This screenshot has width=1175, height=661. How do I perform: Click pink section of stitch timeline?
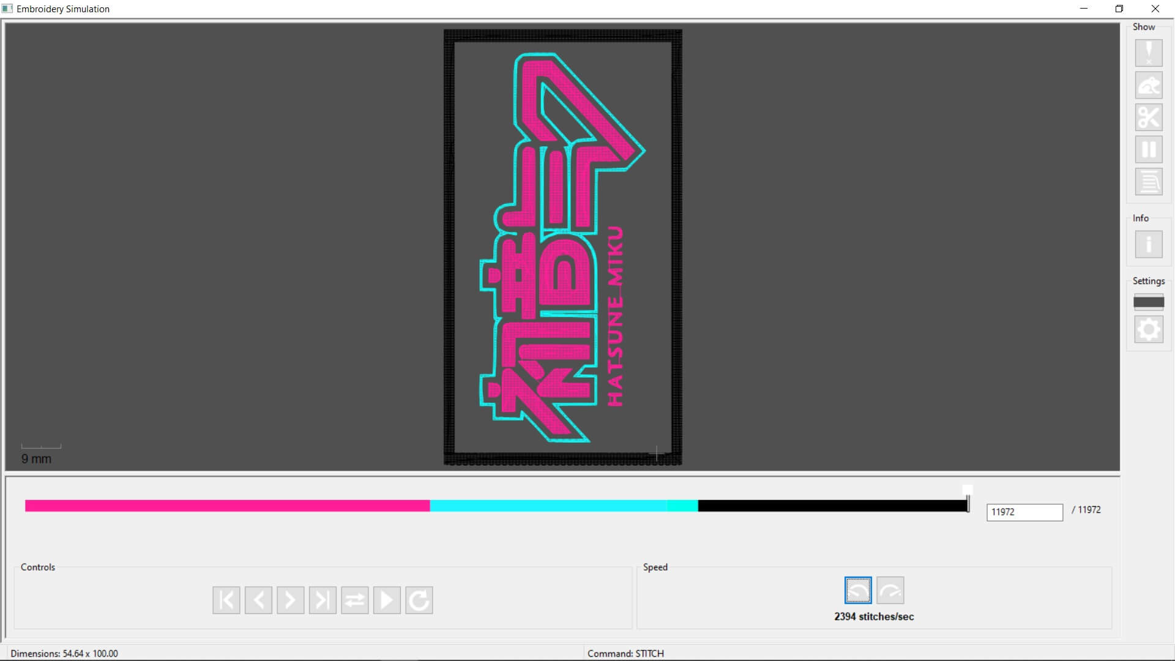[227, 506]
